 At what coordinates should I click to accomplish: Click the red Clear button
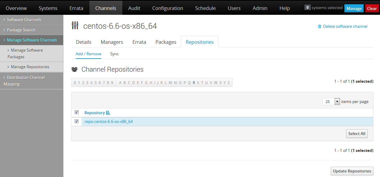[372, 8]
